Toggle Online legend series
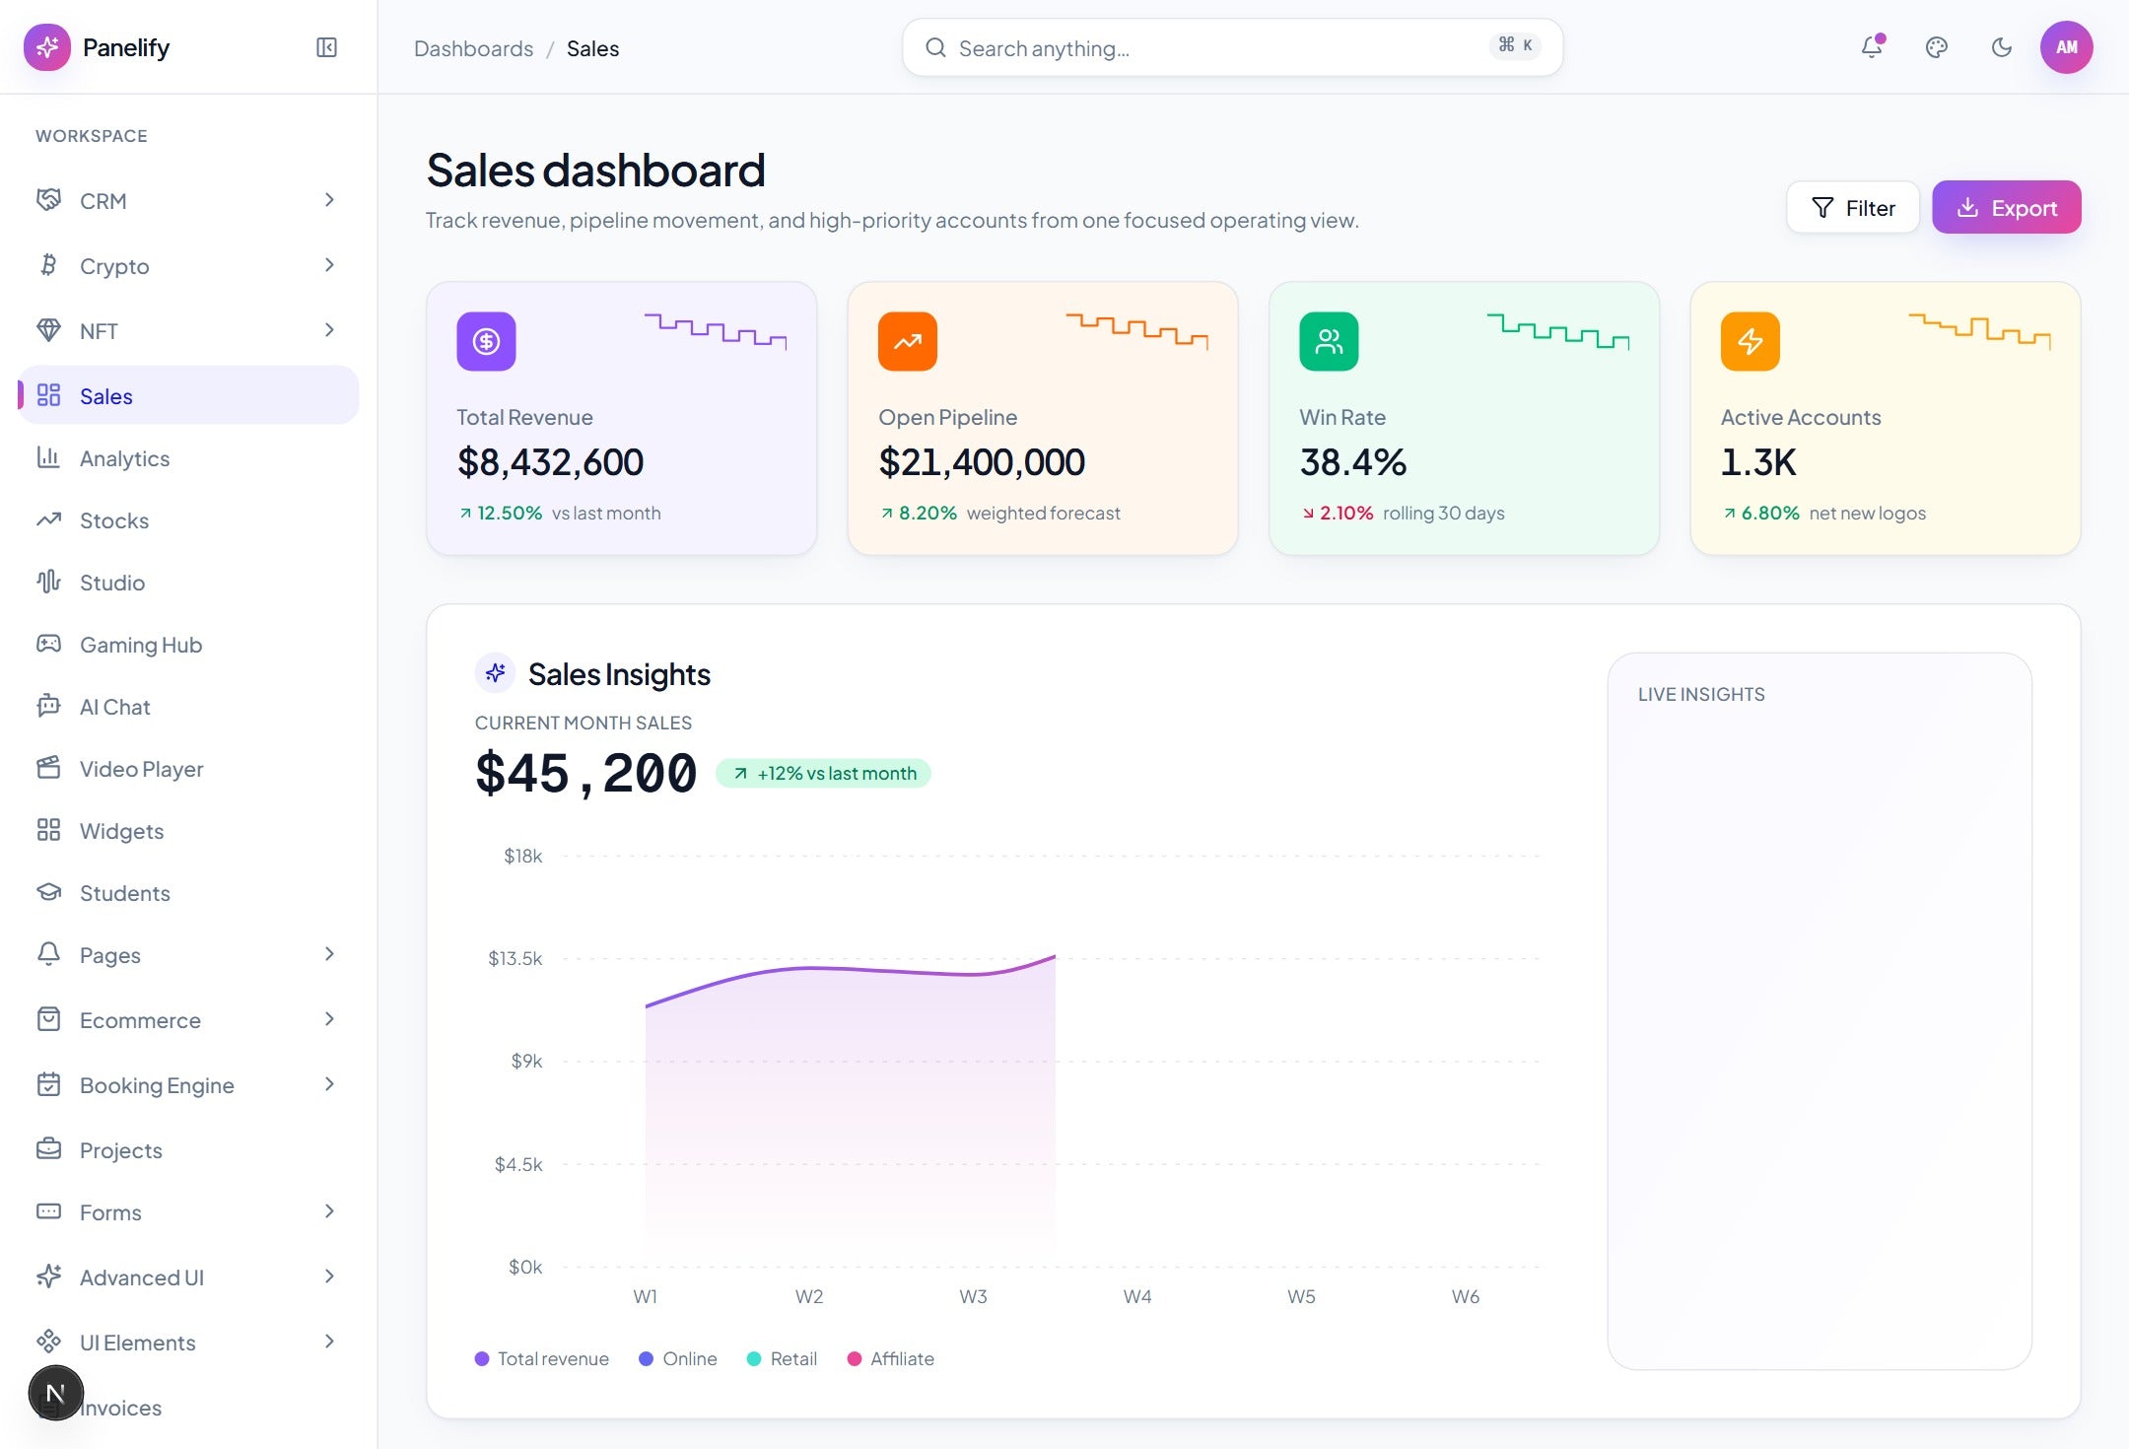This screenshot has width=2129, height=1449. pos(678,1358)
